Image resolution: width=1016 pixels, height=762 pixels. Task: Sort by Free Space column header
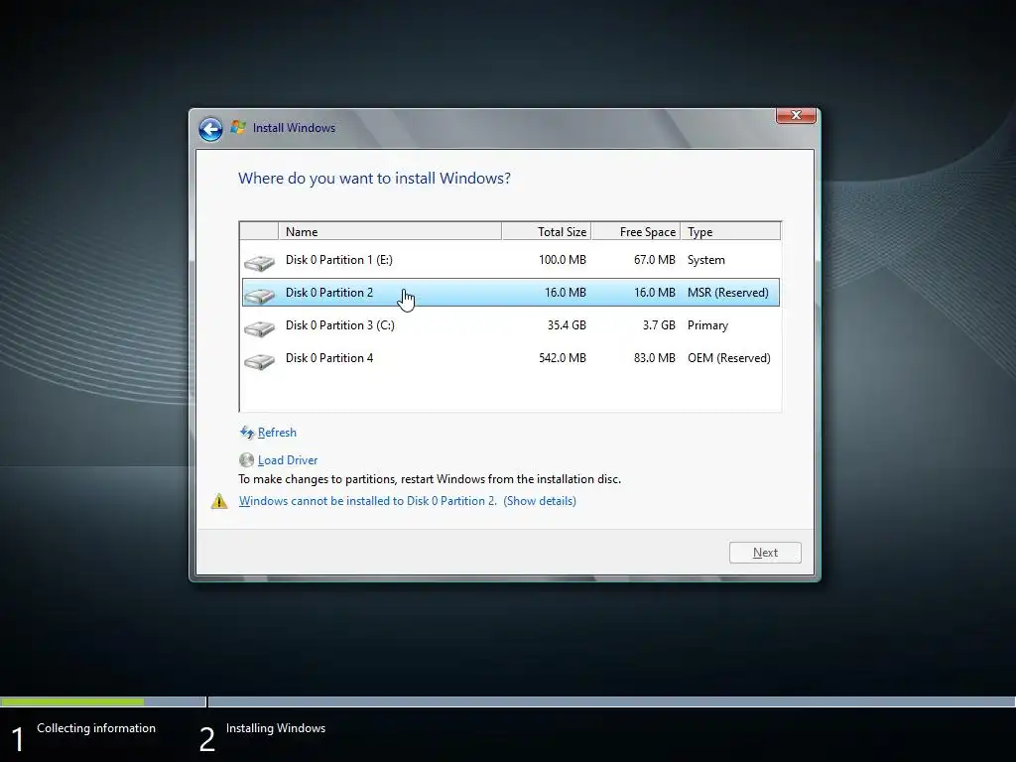pos(636,231)
